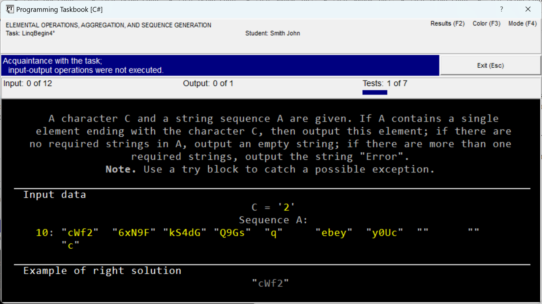Click the task name LinqBegin4
542x304 pixels.
click(x=30, y=34)
